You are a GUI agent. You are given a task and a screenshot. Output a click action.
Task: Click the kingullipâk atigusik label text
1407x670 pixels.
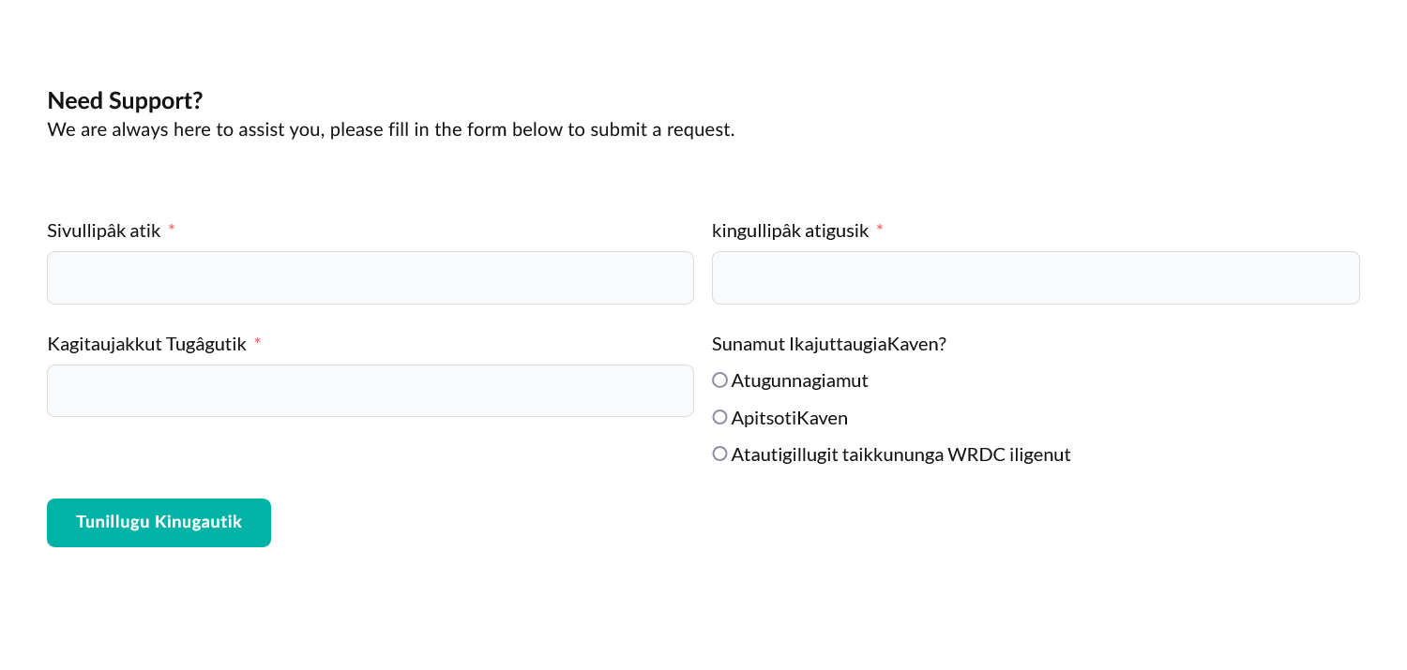[x=791, y=231]
